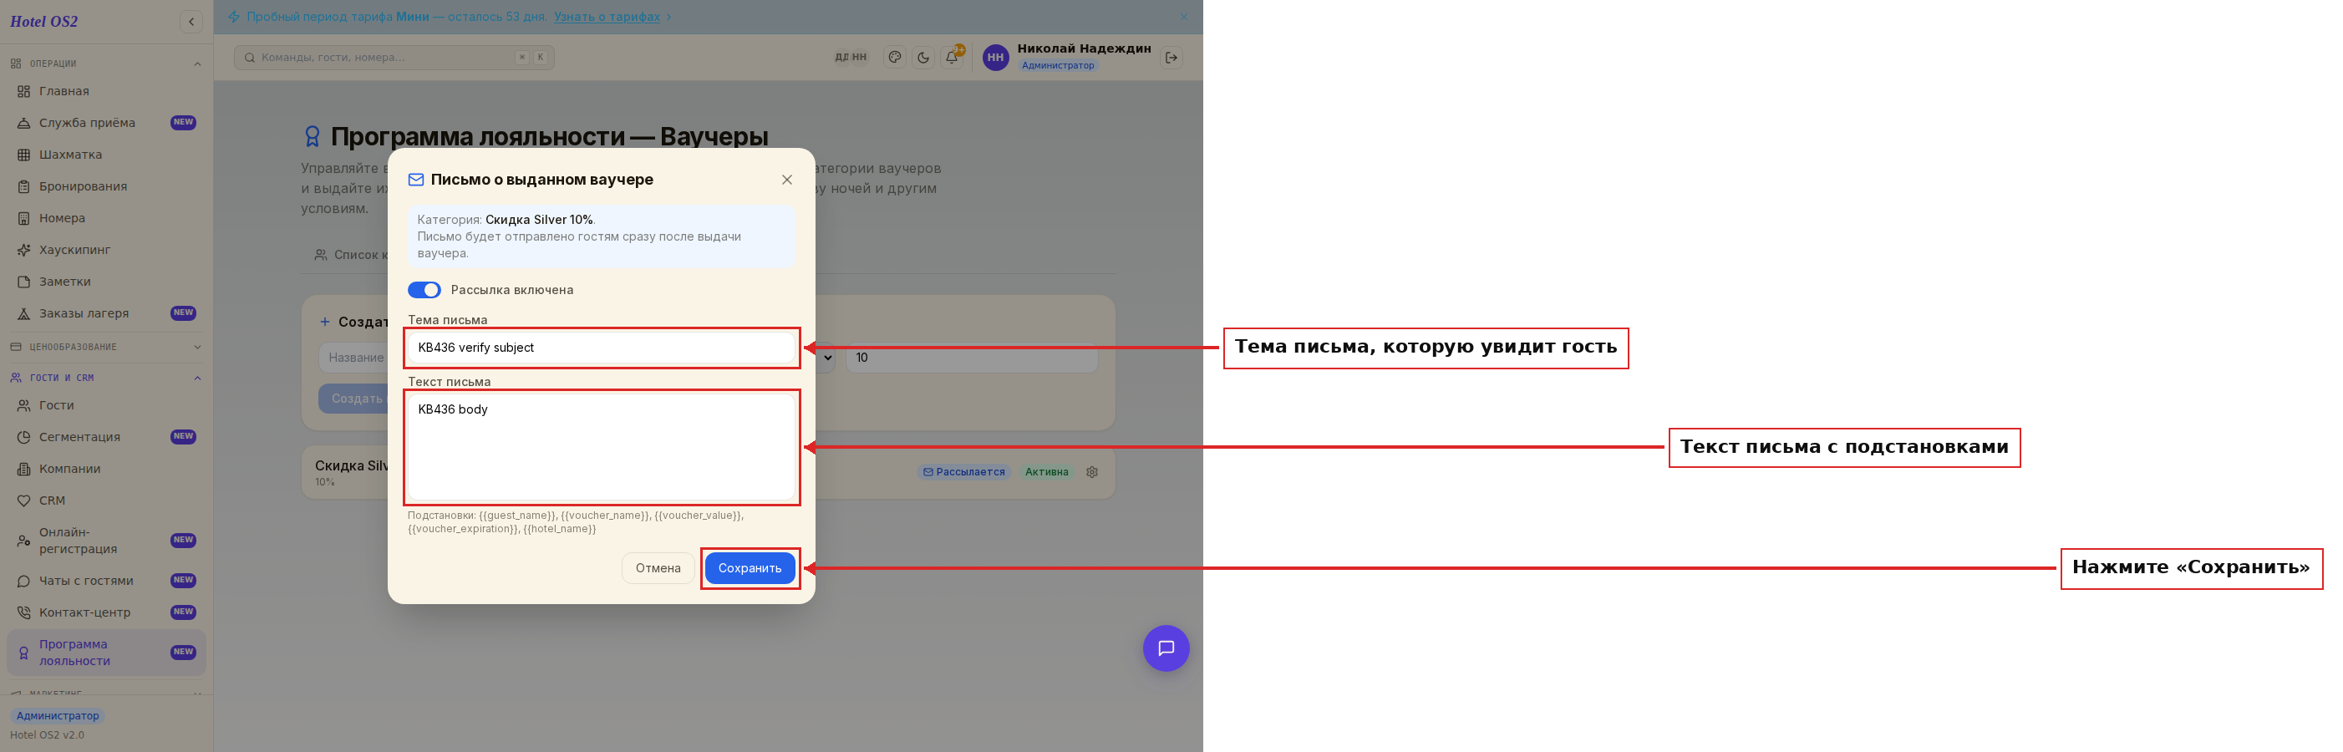2343x752 pixels.
Task: Click the Сохранить button
Action: (x=750, y=568)
